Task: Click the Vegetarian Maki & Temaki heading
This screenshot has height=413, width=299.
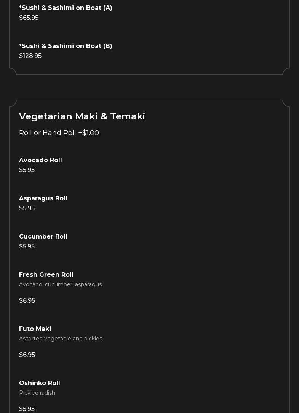Action: pos(82,116)
